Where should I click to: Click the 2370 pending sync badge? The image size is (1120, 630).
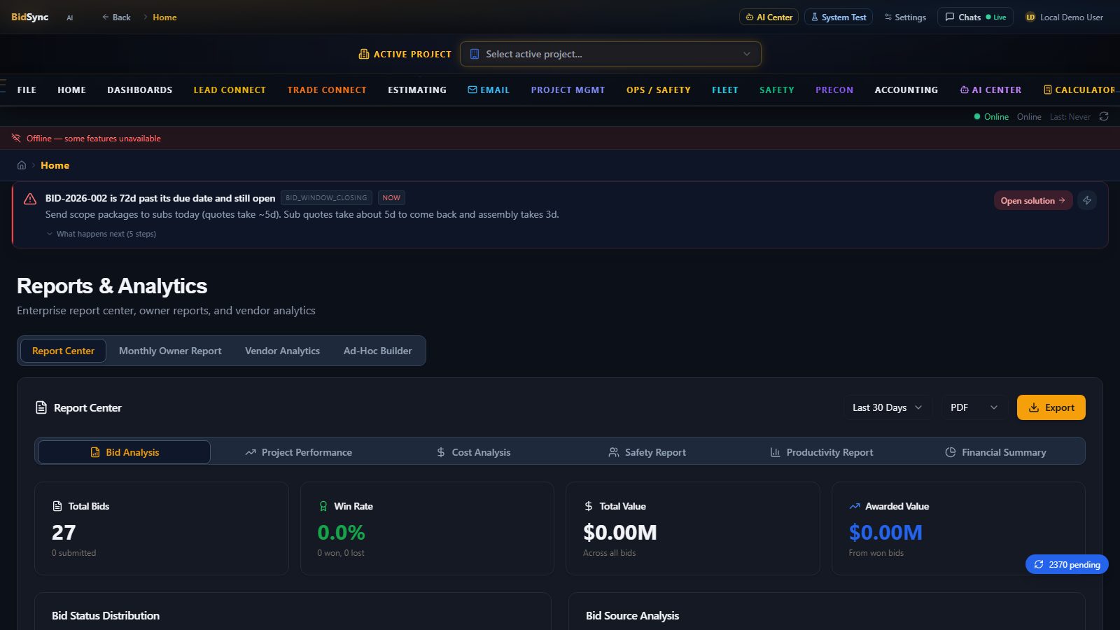point(1067,564)
